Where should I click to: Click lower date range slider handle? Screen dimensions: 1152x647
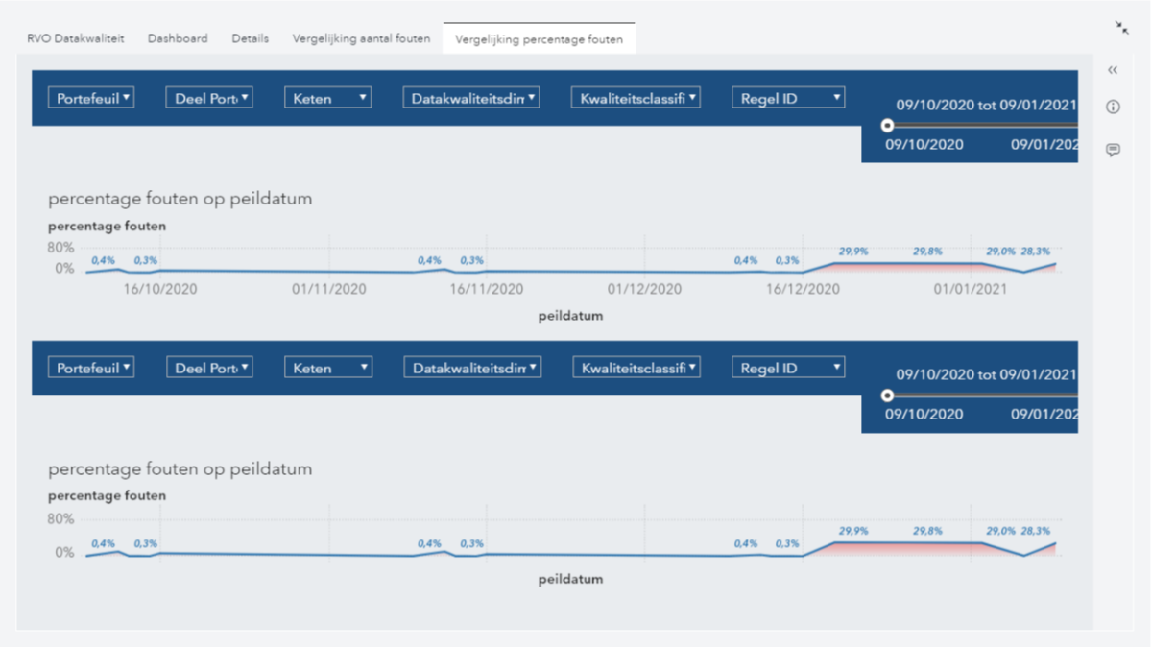coord(888,395)
